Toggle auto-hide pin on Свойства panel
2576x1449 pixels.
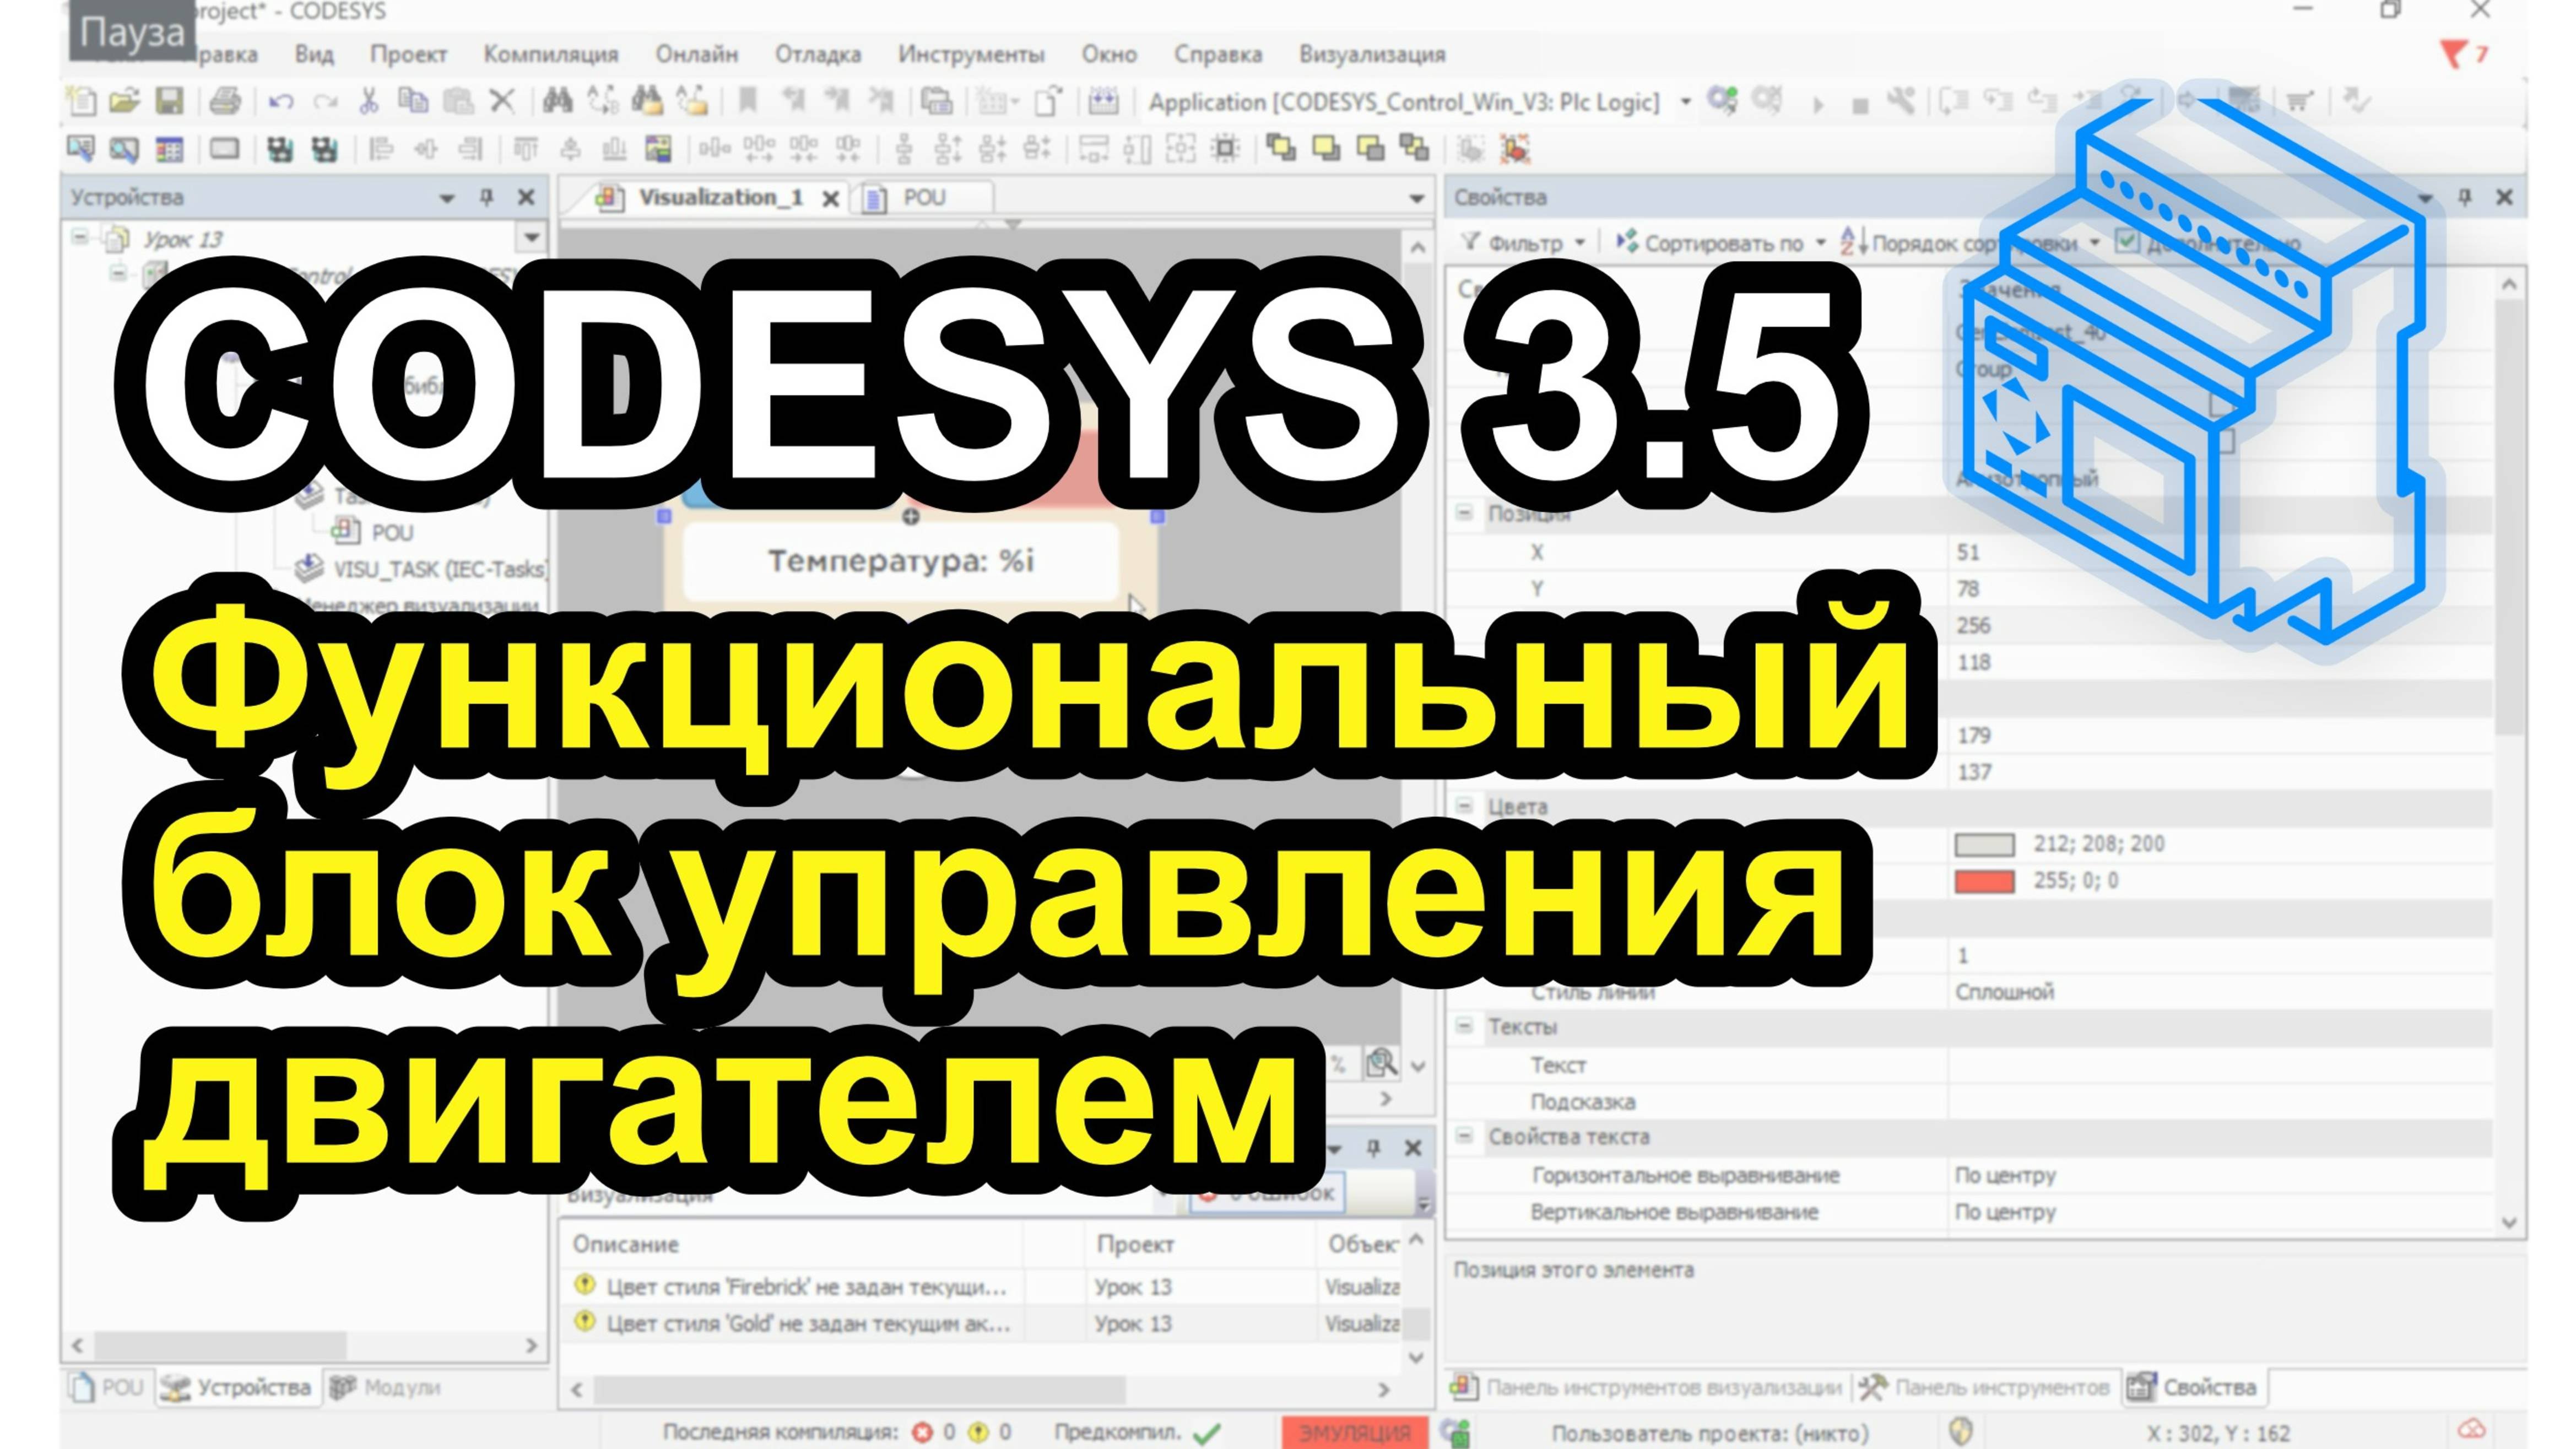pos(2464,197)
